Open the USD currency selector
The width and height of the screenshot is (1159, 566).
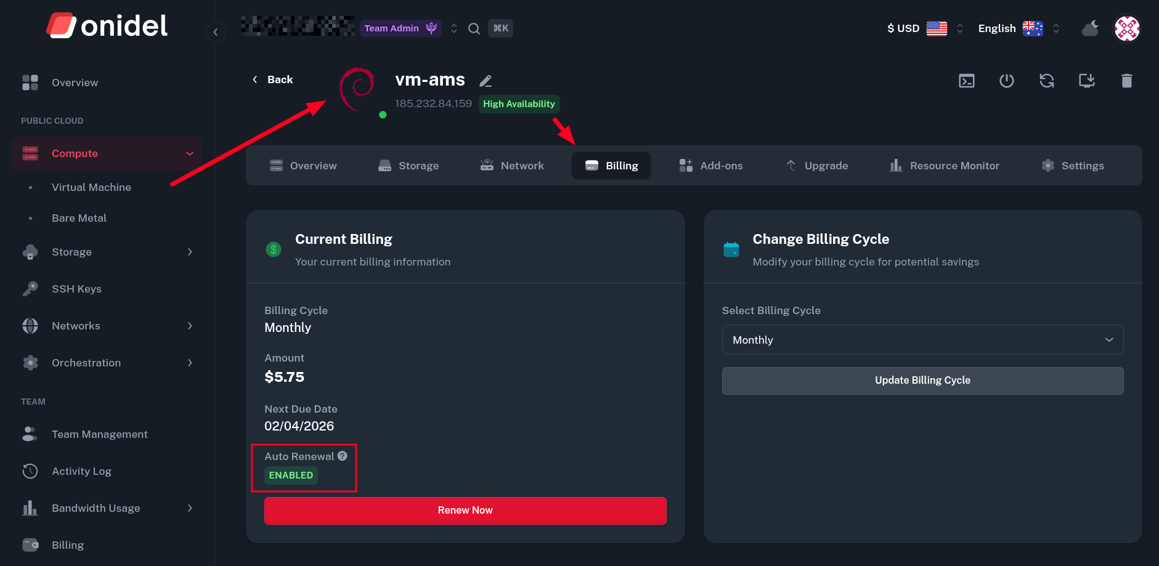click(924, 28)
